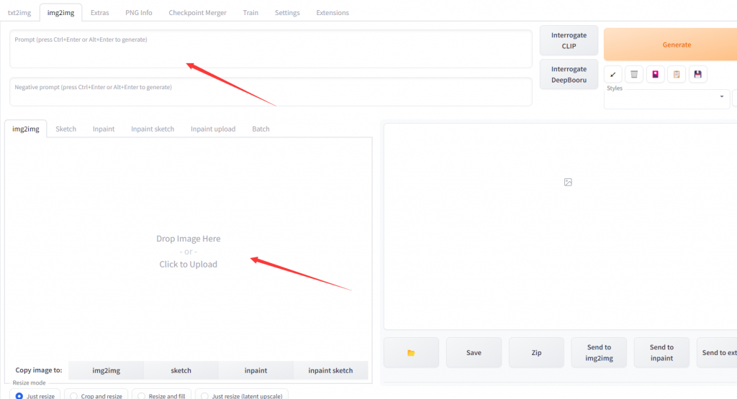Clear the prompt with the trash icon

634,74
